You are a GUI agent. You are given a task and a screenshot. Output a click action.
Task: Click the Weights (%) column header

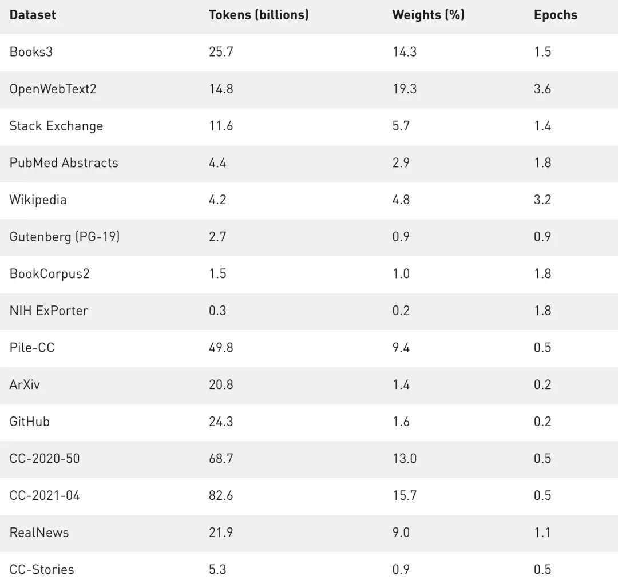pyautogui.click(x=428, y=15)
